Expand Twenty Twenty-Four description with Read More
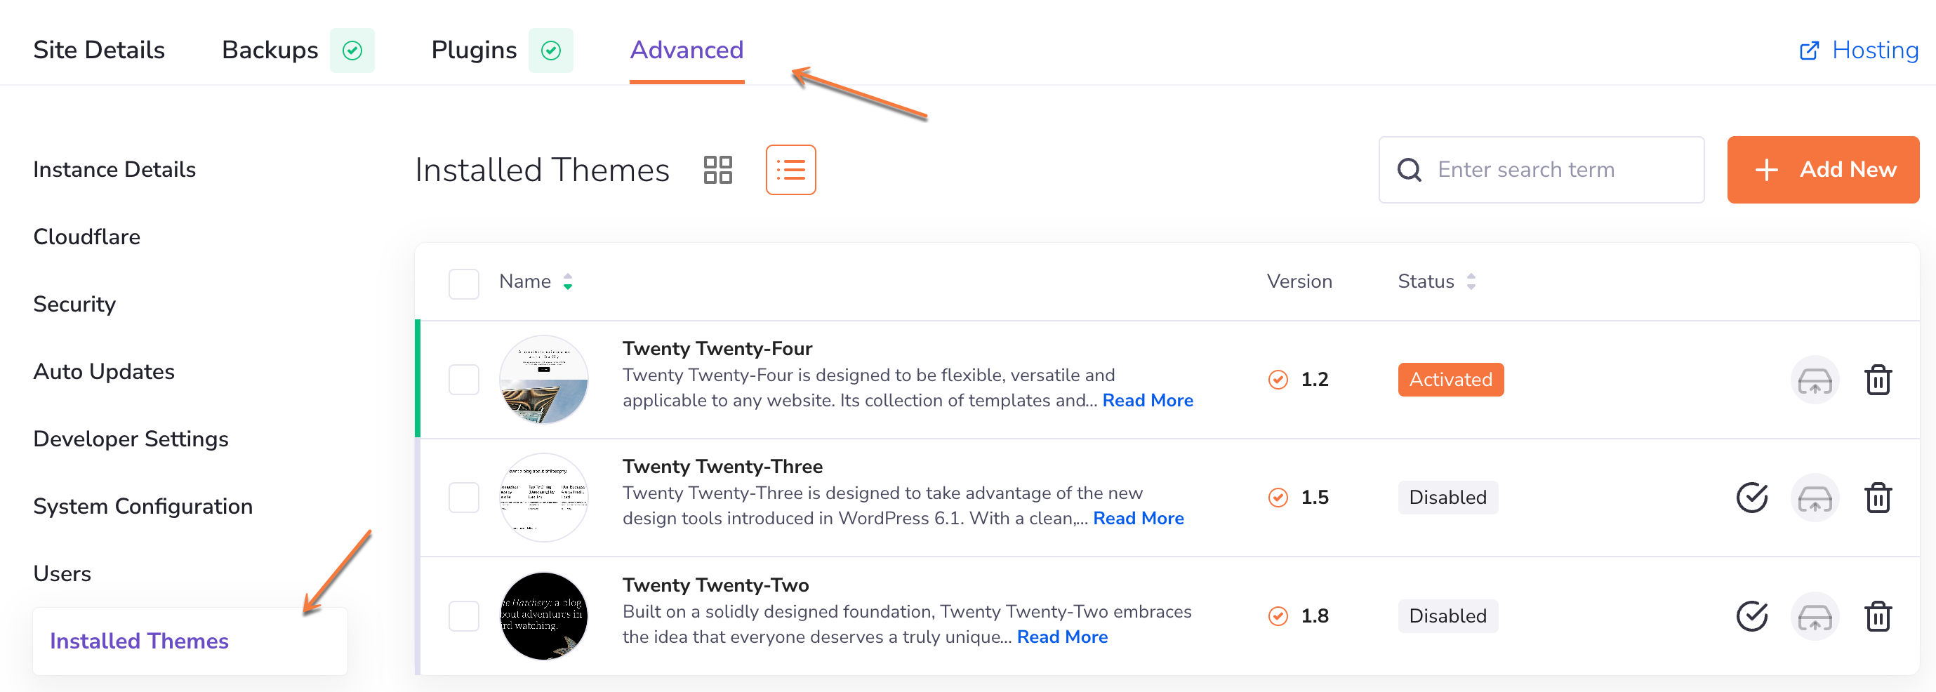 pyautogui.click(x=1147, y=401)
